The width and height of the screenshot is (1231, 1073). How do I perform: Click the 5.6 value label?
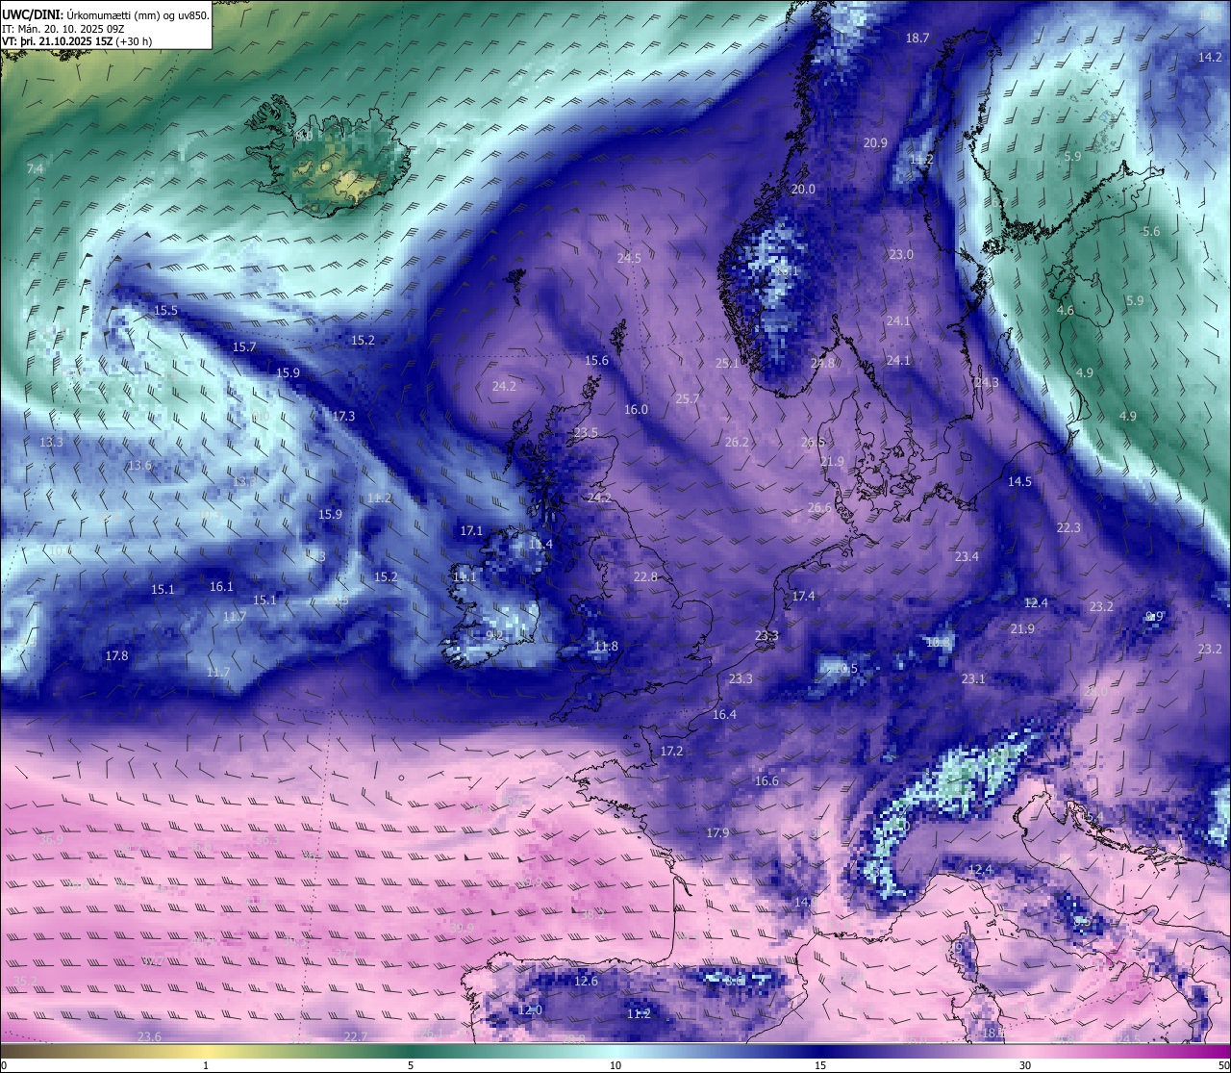pyautogui.click(x=1151, y=232)
